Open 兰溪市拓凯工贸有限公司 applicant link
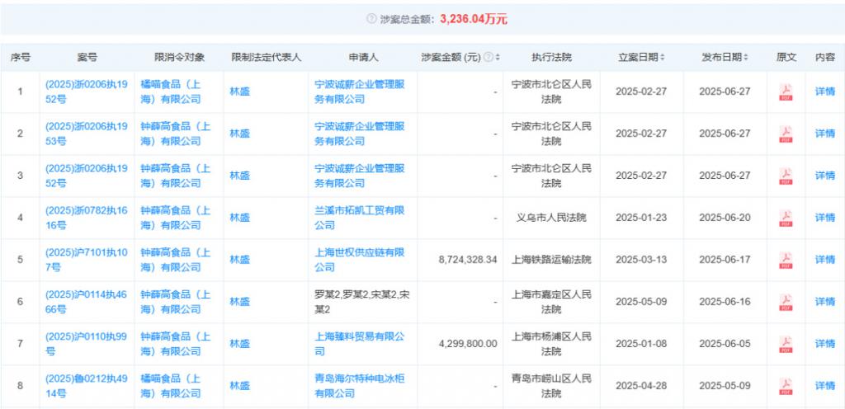 point(360,218)
